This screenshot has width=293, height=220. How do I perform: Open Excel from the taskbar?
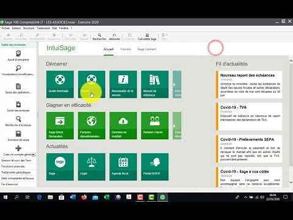(107, 197)
